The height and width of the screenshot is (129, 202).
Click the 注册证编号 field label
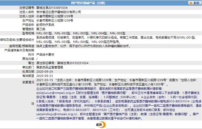click(x=27, y=8)
